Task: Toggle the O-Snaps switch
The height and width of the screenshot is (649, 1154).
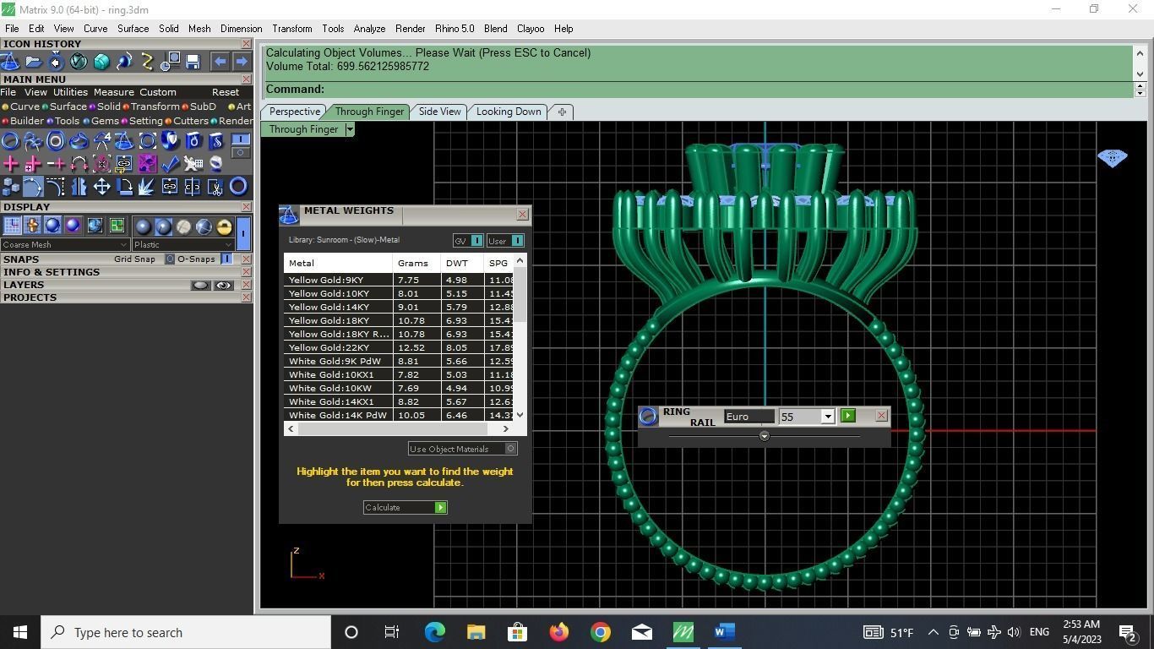Action: 226,259
